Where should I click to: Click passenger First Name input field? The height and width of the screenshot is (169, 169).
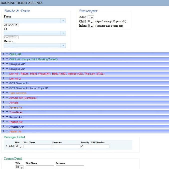point(37,147)
